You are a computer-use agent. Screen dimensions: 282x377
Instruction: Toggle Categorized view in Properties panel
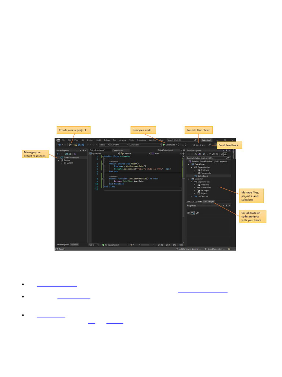coord(188,213)
